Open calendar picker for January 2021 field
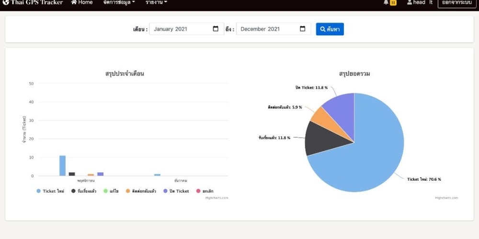The width and height of the screenshot is (479, 239). (216, 29)
